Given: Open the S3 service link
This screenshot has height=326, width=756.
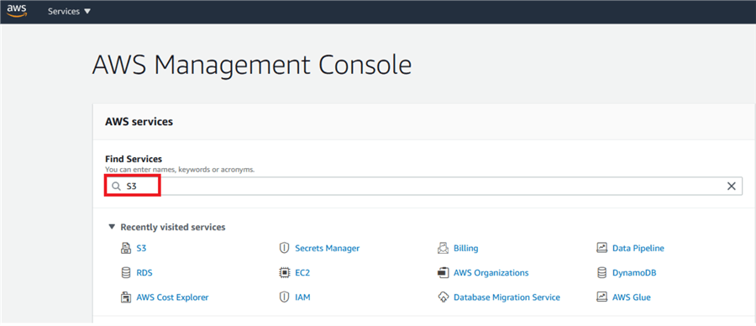Looking at the screenshot, I should pos(141,249).
